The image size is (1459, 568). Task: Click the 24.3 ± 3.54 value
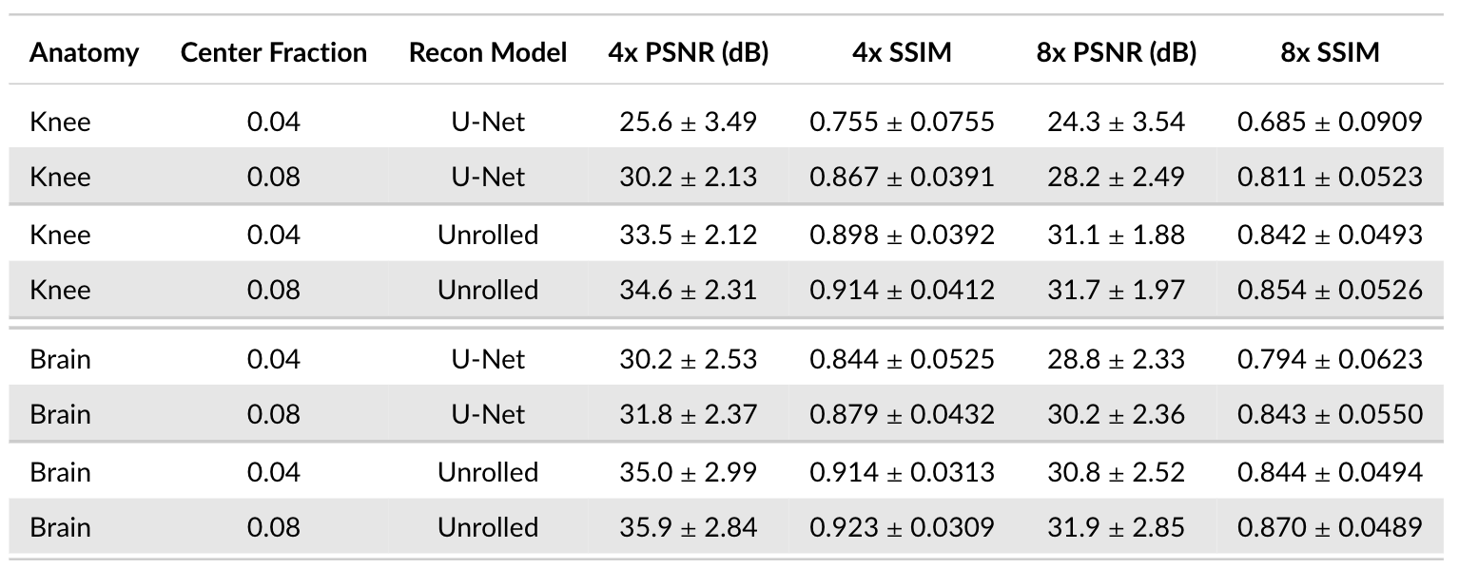click(1117, 122)
